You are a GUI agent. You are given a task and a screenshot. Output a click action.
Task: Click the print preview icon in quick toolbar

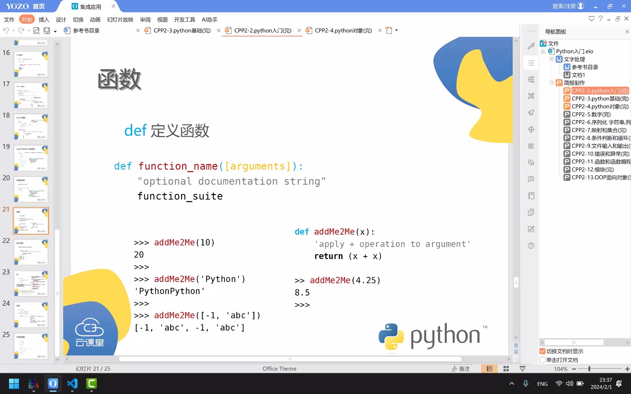pyautogui.click(x=37, y=31)
